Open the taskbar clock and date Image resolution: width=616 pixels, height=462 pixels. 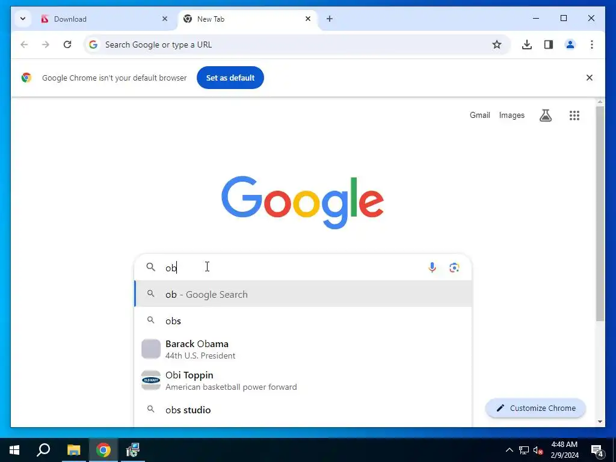tap(564, 450)
